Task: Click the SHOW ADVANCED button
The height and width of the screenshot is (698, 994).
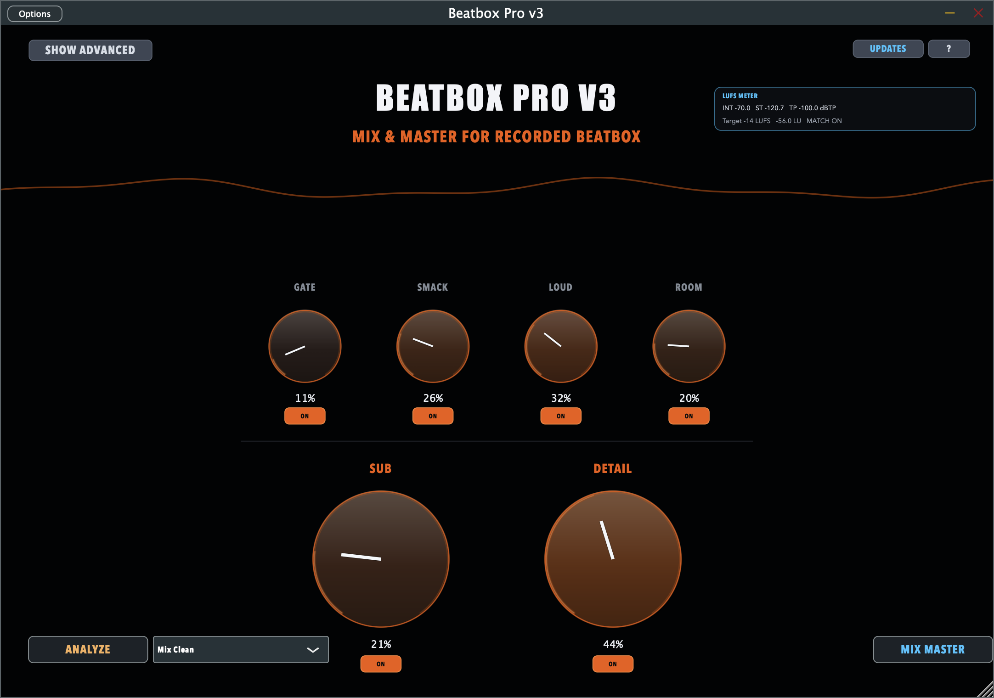Action: (x=90, y=50)
